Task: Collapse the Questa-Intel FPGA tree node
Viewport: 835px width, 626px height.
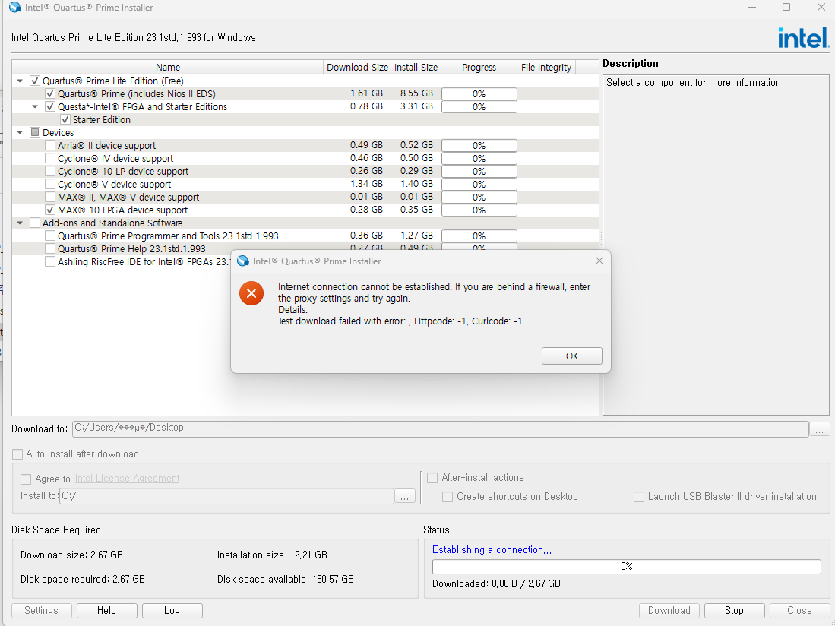Action: tap(35, 106)
